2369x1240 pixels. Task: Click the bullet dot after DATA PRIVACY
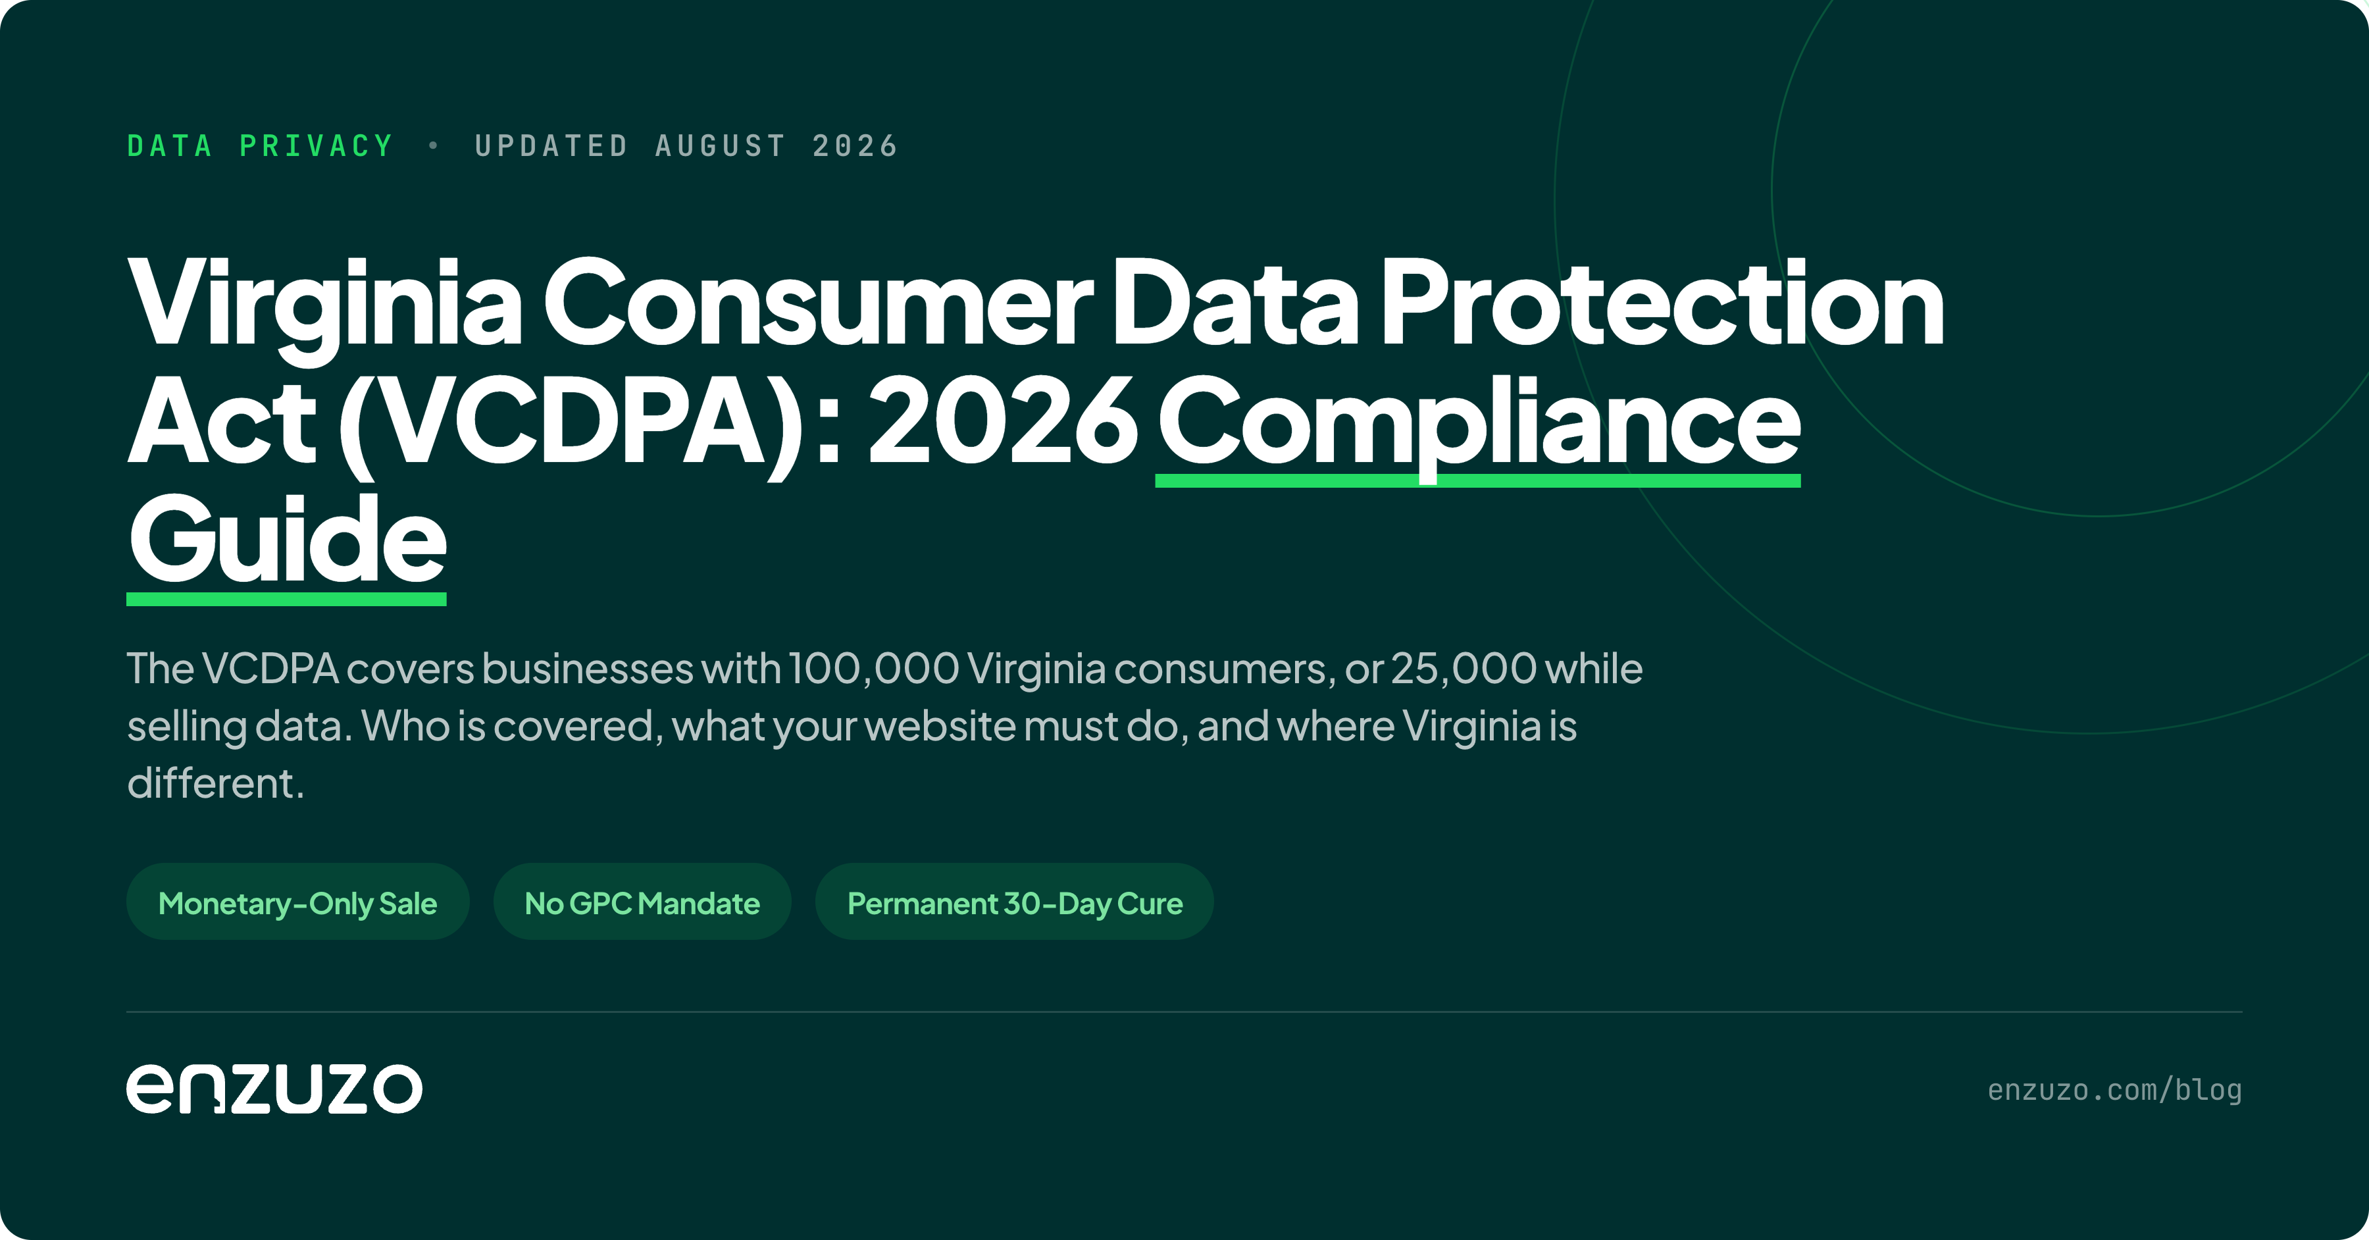tap(433, 145)
